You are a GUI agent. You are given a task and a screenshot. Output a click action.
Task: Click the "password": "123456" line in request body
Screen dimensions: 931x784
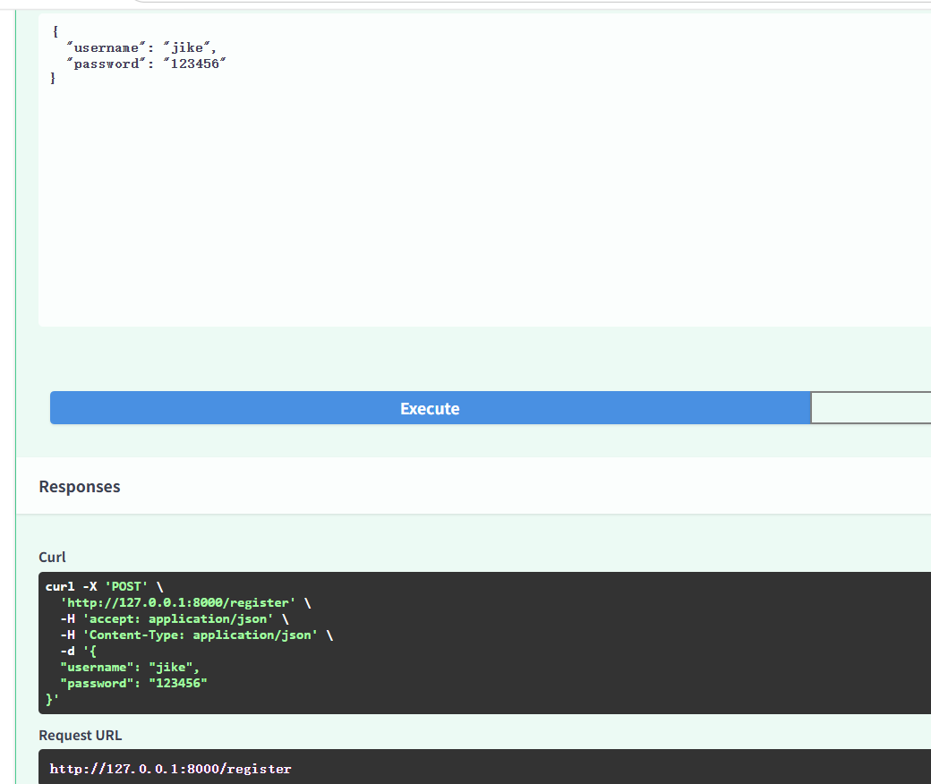(146, 64)
